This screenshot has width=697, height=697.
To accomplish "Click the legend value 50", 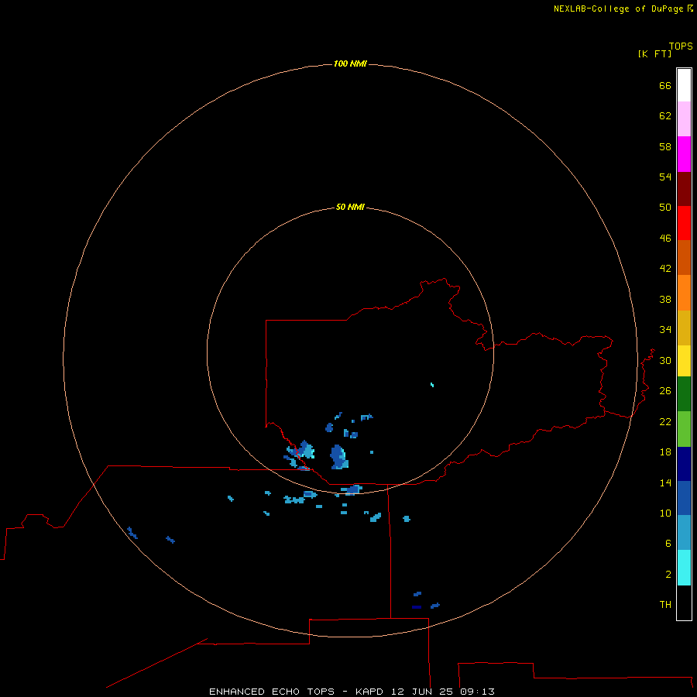I will (x=665, y=207).
